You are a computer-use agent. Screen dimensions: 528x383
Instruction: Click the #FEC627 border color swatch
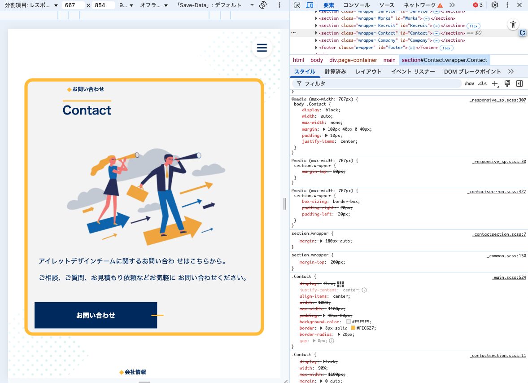pyautogui.click(x=353, y=328)
